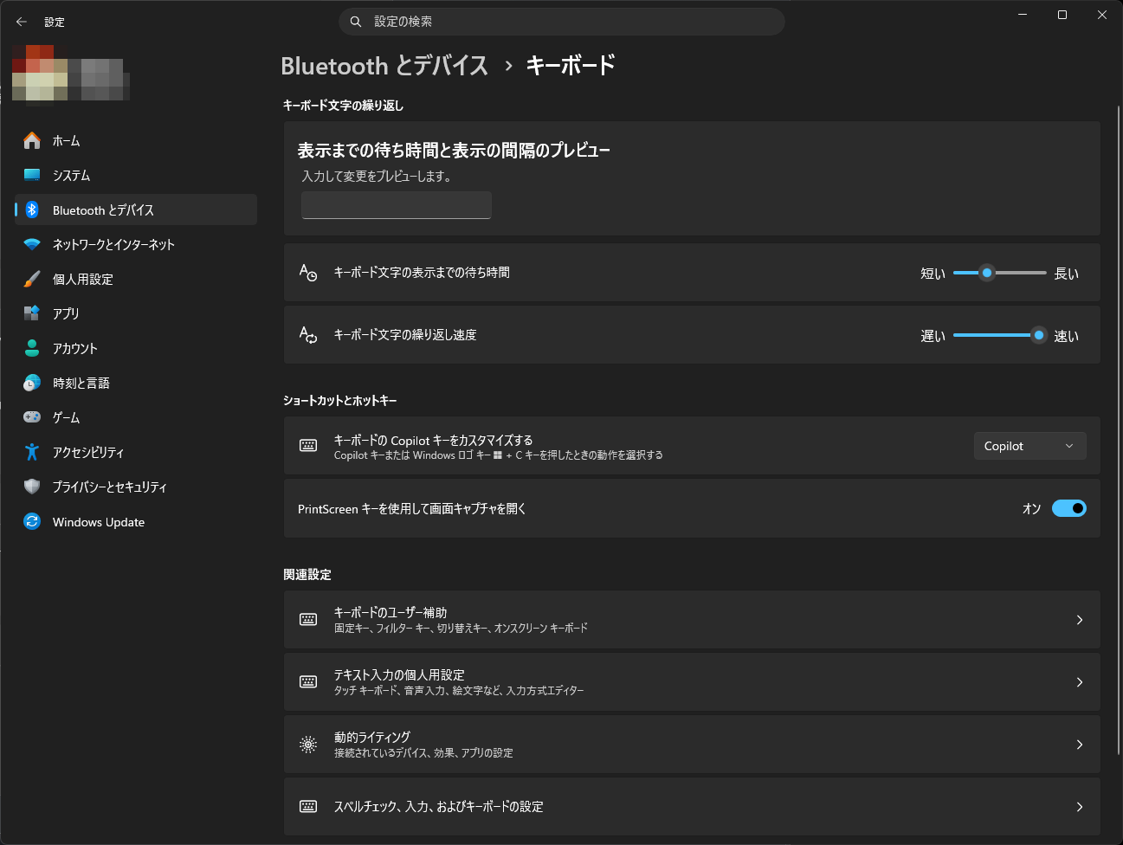Open Windows Update category

pos(136,521)
